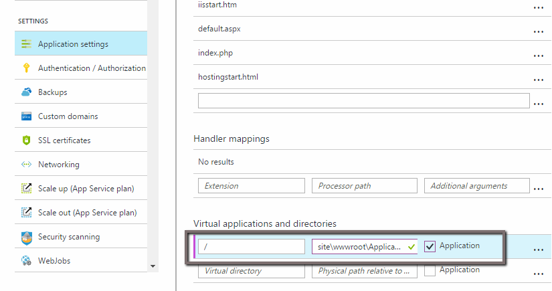
Task: Click the sidebar scroll down arrow
Action: [x=153, y=266]
